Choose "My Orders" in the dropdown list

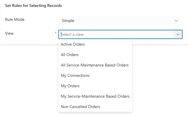click(x=70, y=86)
